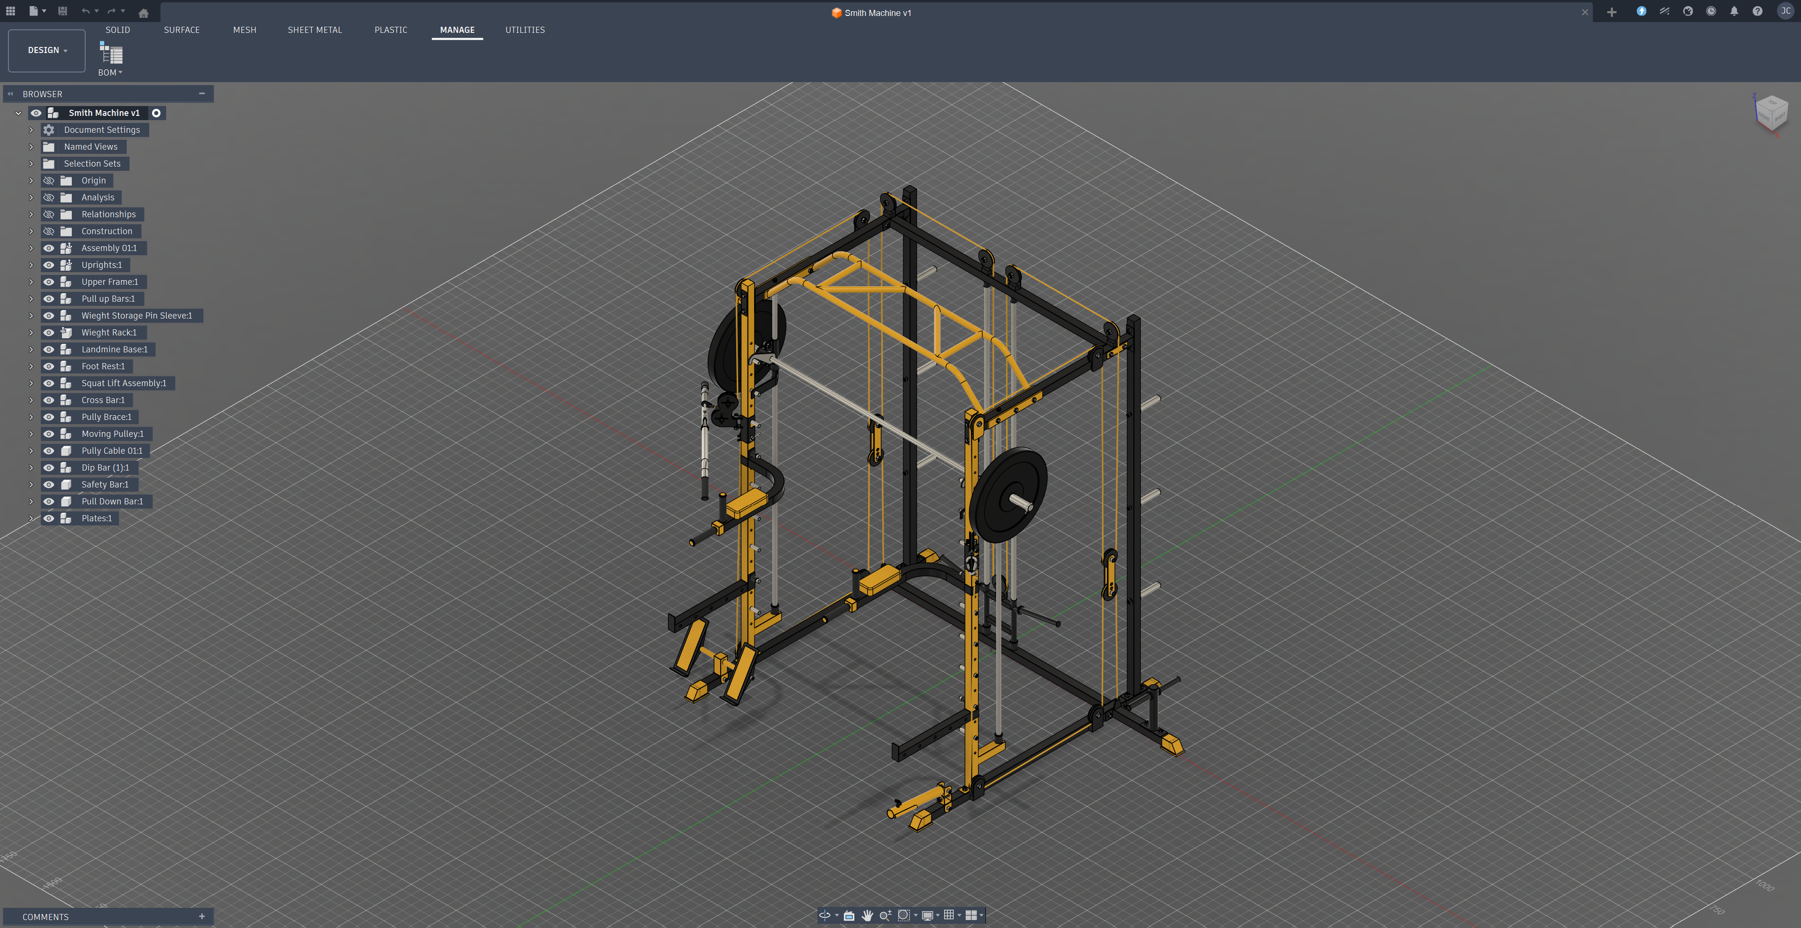Open the BOM tool icon
Screen dimensions: 1801x928
110,53
